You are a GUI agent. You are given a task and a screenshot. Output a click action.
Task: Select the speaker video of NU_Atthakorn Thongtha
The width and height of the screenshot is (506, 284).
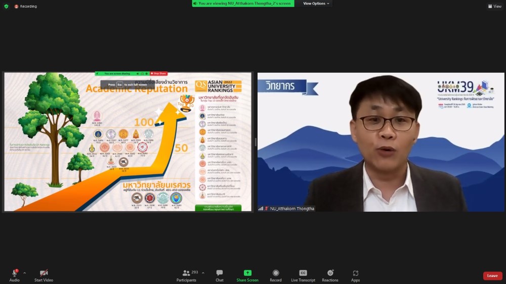(x=381, y=141)
